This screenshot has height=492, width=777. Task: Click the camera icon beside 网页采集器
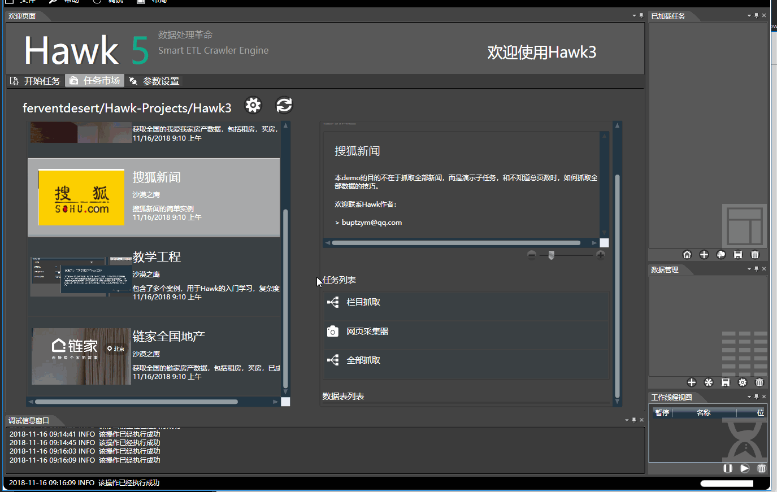tap(333, 331)
